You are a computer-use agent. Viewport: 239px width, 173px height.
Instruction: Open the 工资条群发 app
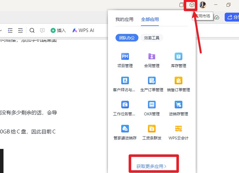pos(152,132)
